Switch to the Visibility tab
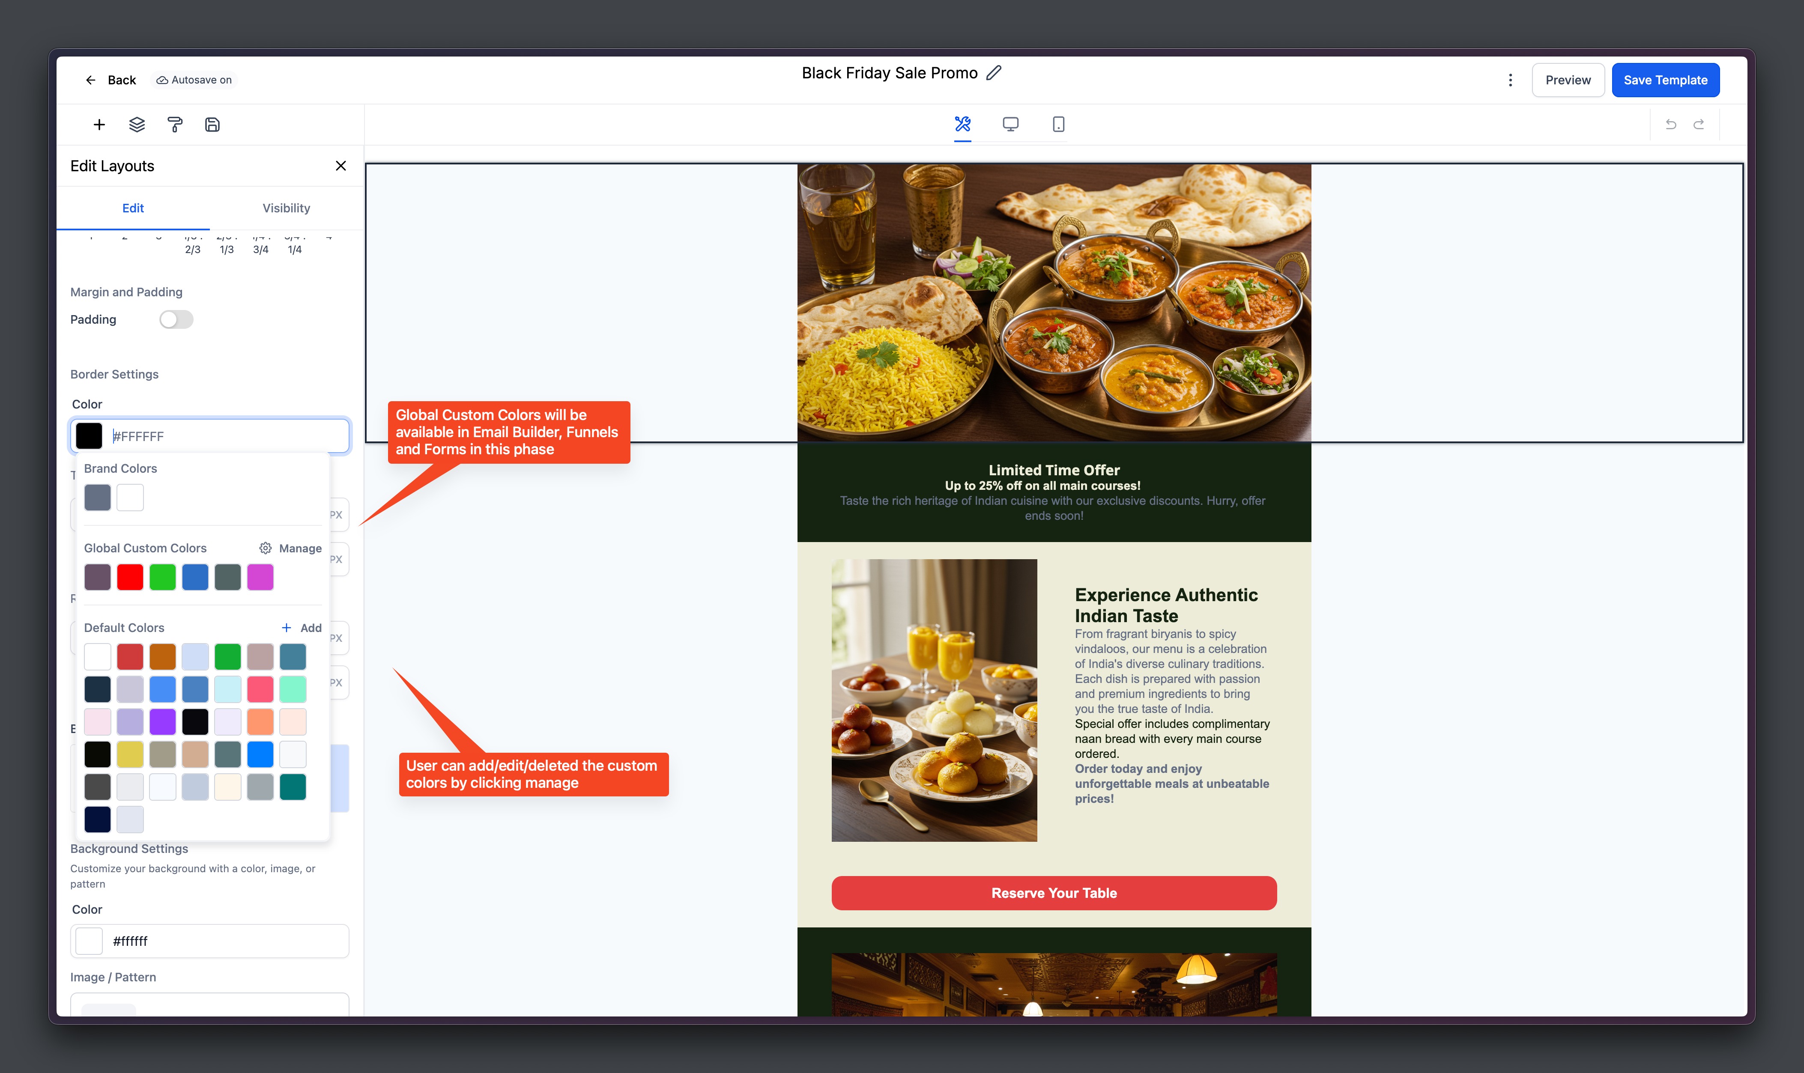 286,208
